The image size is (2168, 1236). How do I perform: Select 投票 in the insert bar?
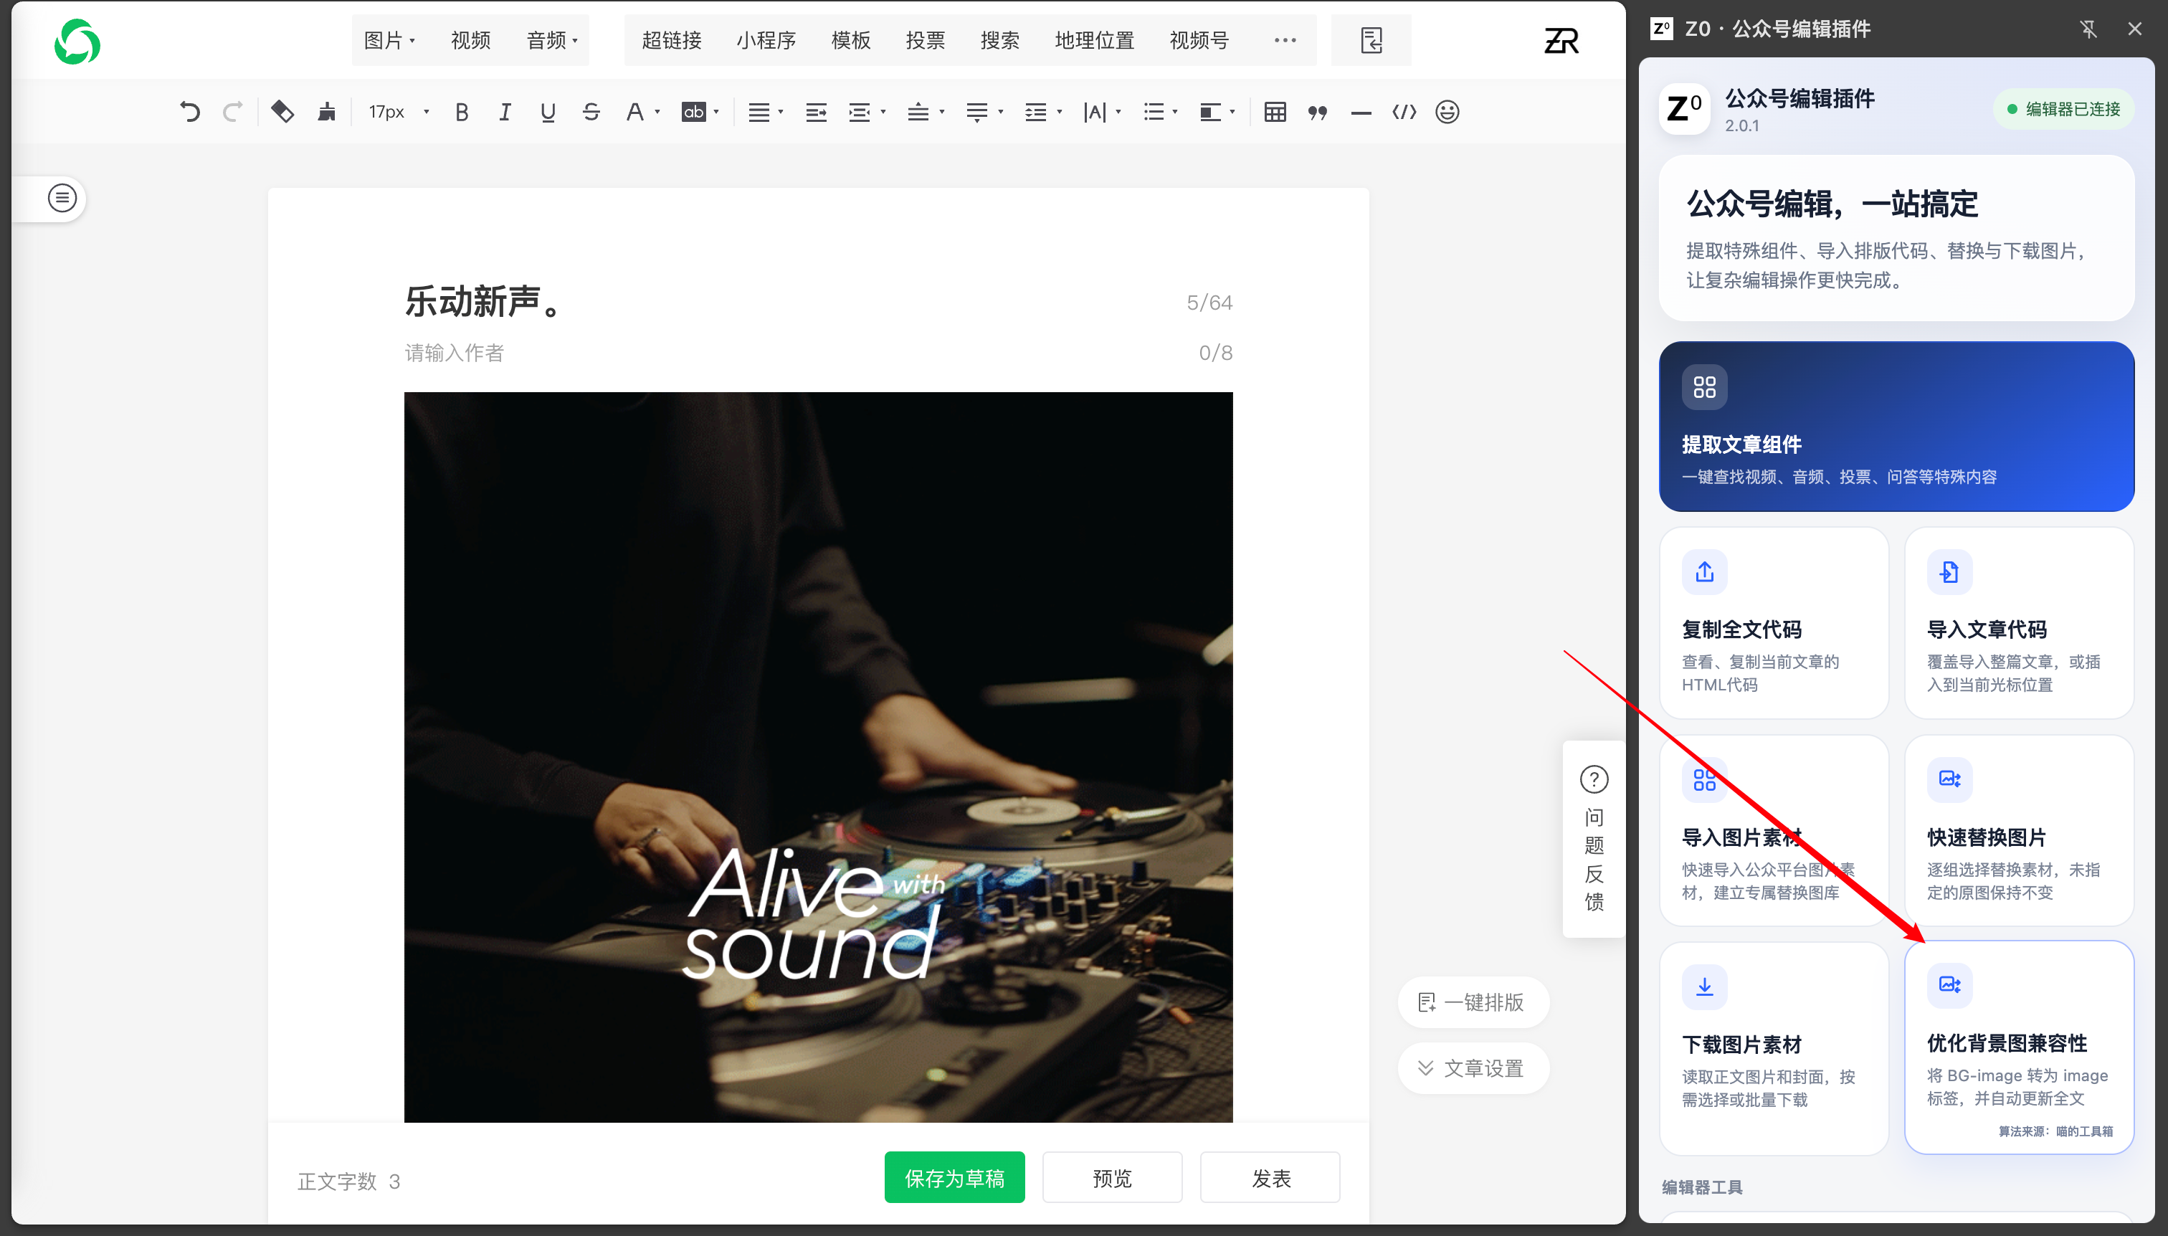pos(926,40)
